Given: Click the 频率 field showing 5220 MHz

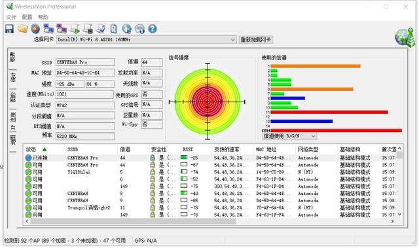Looking at the screenshot, I should [85, 136].
